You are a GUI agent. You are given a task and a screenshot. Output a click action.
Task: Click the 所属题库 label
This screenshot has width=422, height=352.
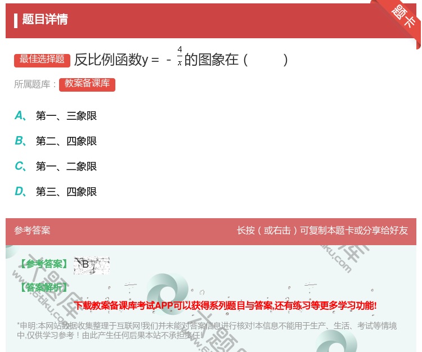pos(35,84)
